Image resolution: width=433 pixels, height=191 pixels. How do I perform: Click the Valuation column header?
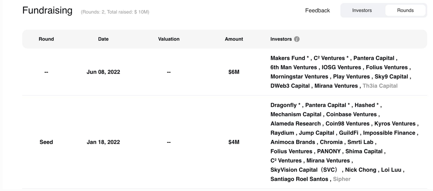coord(169,39)
